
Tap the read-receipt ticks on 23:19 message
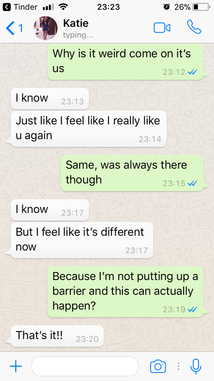[193, 309]
